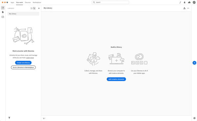This screenshot has width=197, height=121.
Task: Click the 'Collect, manage, and share with libraries' text
Action: (x=93, y=72)
